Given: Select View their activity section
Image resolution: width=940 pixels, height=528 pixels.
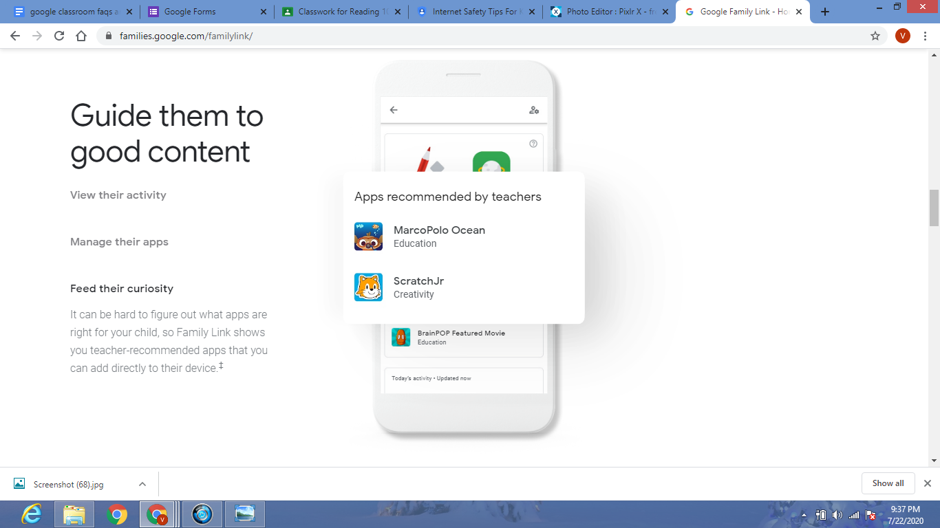Looking at the screenshot, I should [x=118, y=195].
